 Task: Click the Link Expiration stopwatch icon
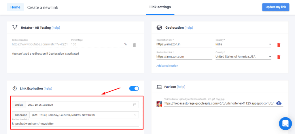(15, 88)
